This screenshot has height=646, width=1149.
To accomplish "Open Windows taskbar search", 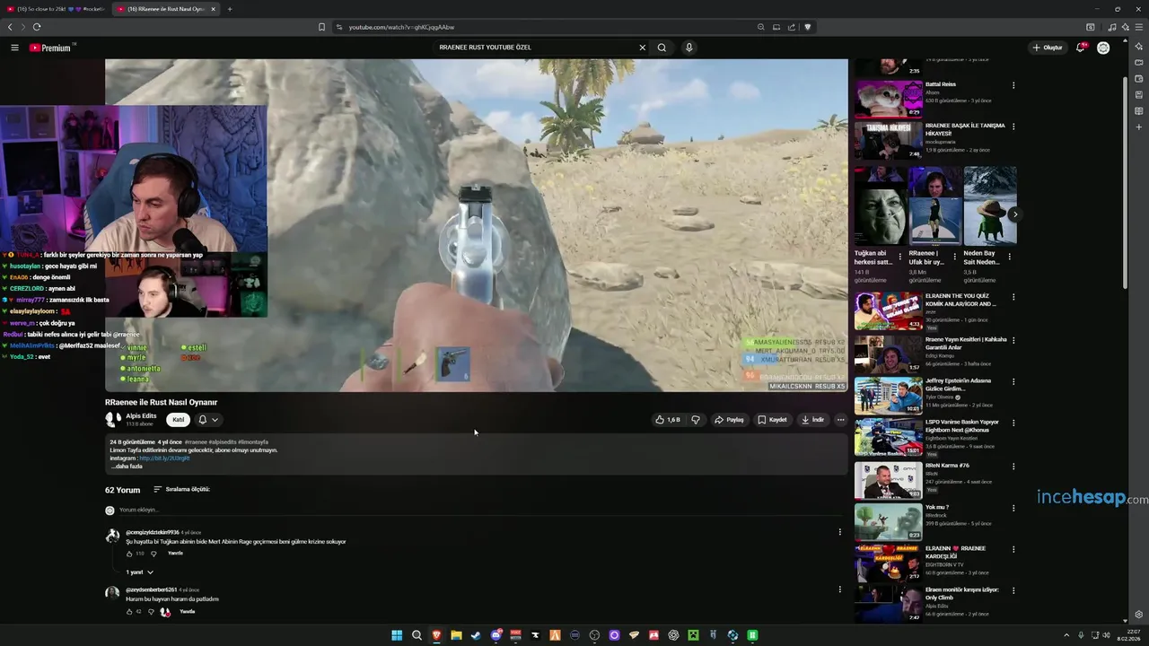I will (x=417, y=635).
